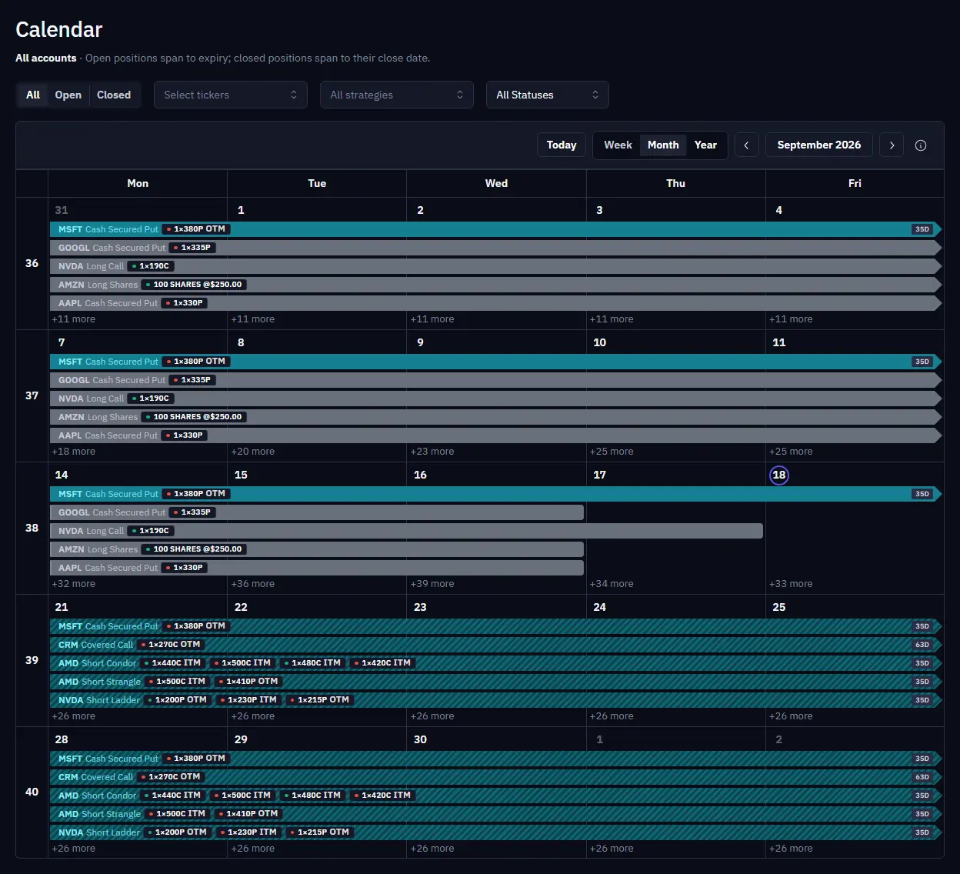Viewport: 960px width, 874px height.
Task: Open NVDA Short Ladder in week 40
Action: coord(496,832)
